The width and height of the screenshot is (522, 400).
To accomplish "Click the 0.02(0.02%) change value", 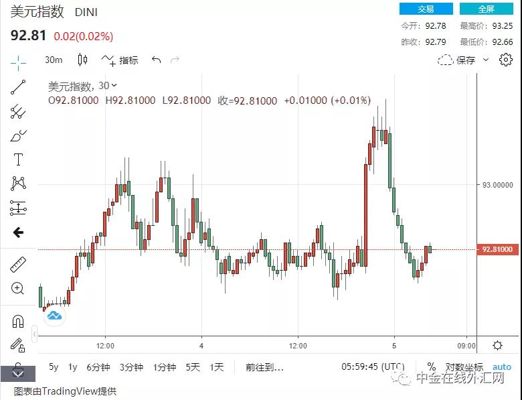I will pyautogui.click(x=84, y=36).
